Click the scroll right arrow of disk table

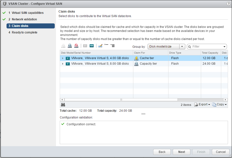coord(225,100)
